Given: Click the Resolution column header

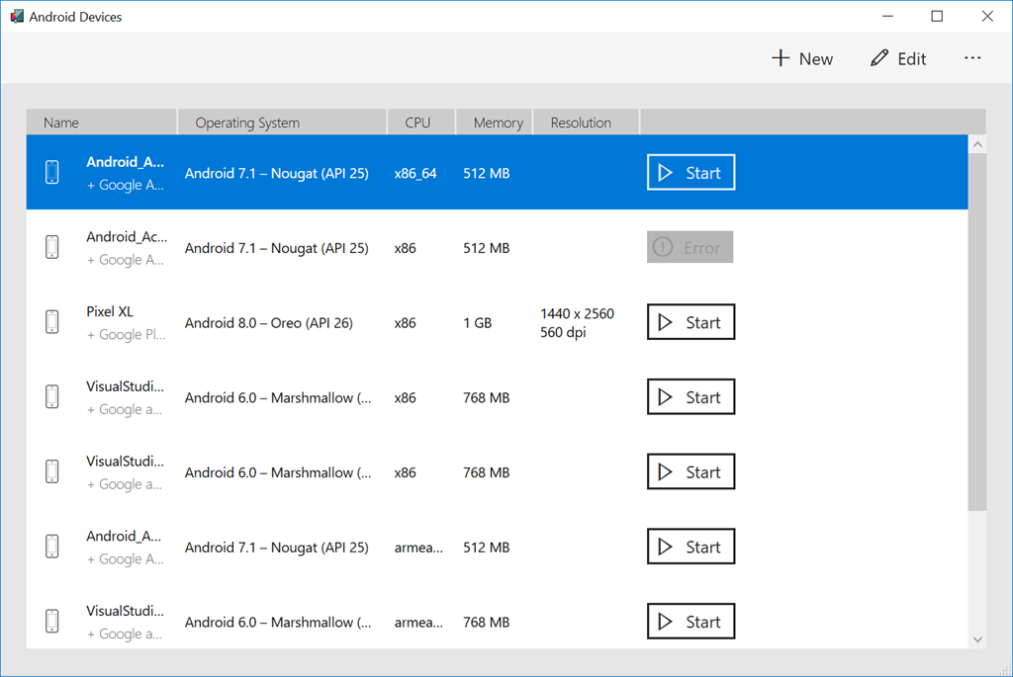Looking at the screenshot, I should (581, 123).
